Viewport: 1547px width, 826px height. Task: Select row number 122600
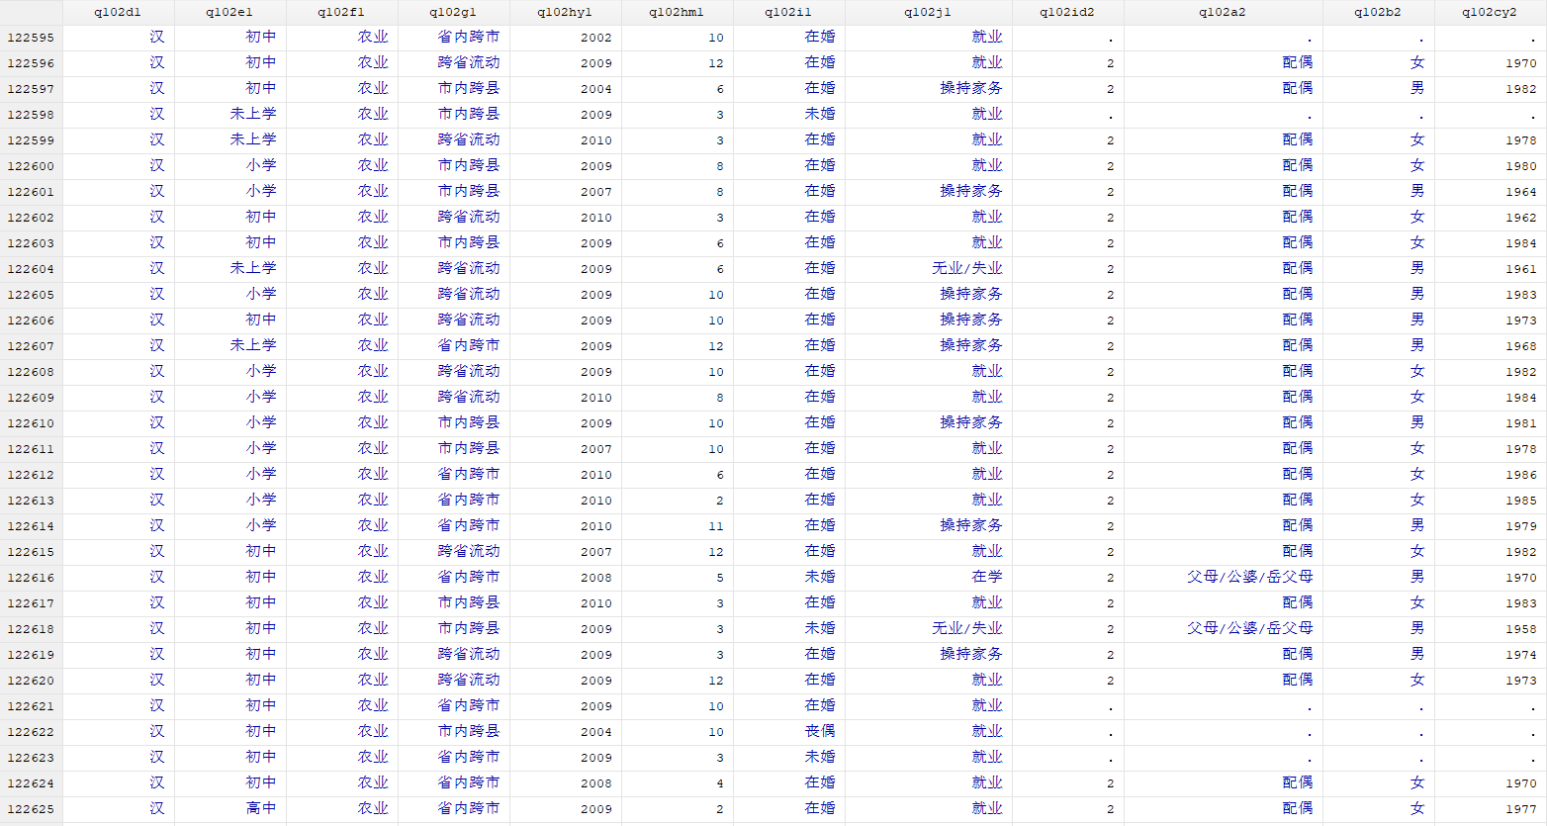pos(31,166)
